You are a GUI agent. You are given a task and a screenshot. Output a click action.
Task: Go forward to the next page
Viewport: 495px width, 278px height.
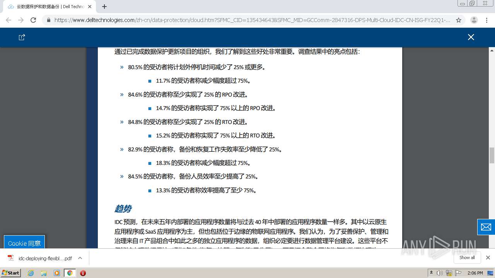click(x=21, y=20)
